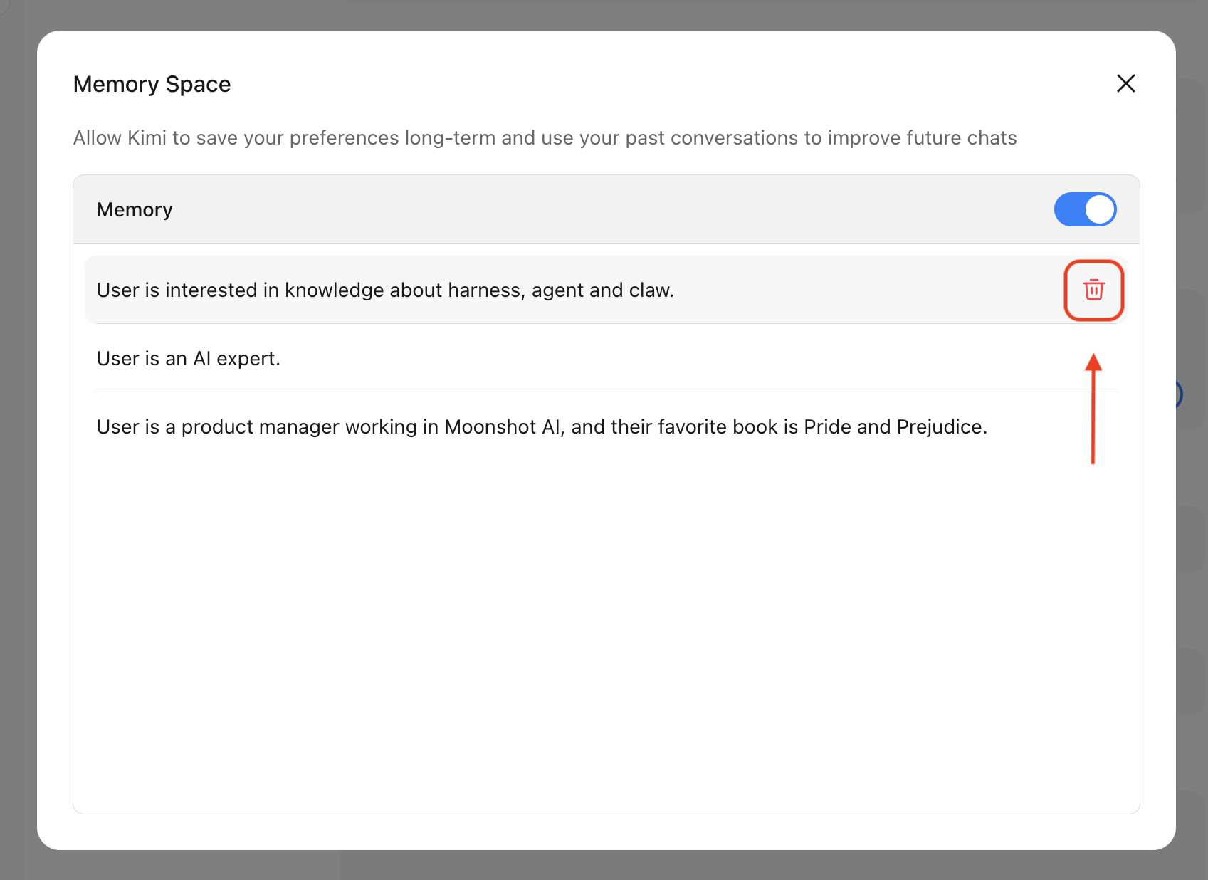
Task: Click the blue circle peeking behind dialog's right edge
Action: click(x=1179, y=394)
